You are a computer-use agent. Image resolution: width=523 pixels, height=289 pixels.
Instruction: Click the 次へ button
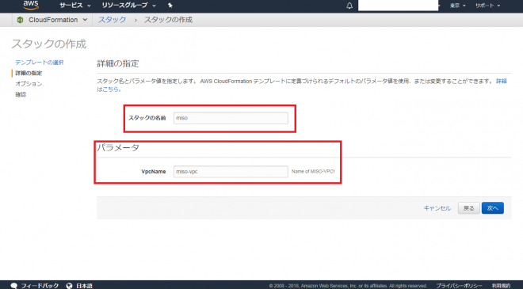click(493, 208)
